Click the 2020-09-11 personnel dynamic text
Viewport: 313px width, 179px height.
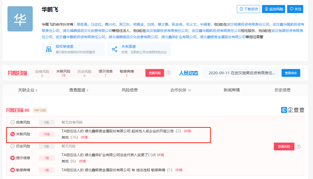click(x=242, y=73)
